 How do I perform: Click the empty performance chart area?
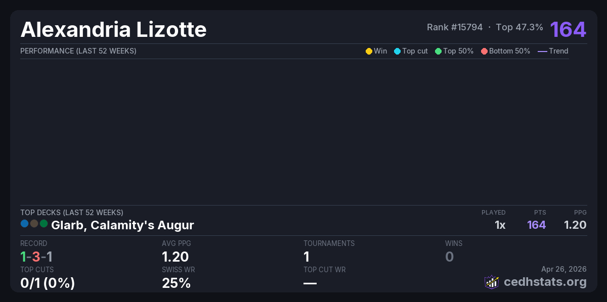[x=294, y=131]
